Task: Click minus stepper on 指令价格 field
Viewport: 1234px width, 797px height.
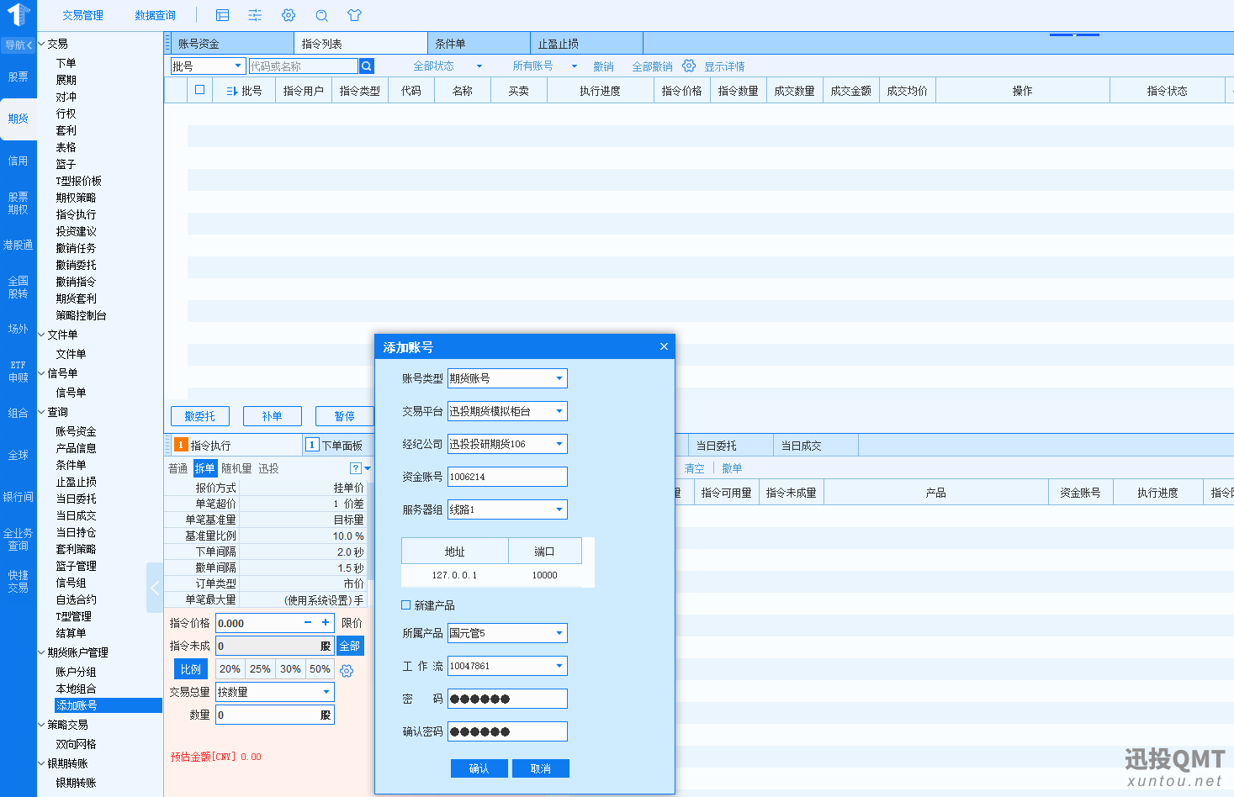Action: point(308,623)
